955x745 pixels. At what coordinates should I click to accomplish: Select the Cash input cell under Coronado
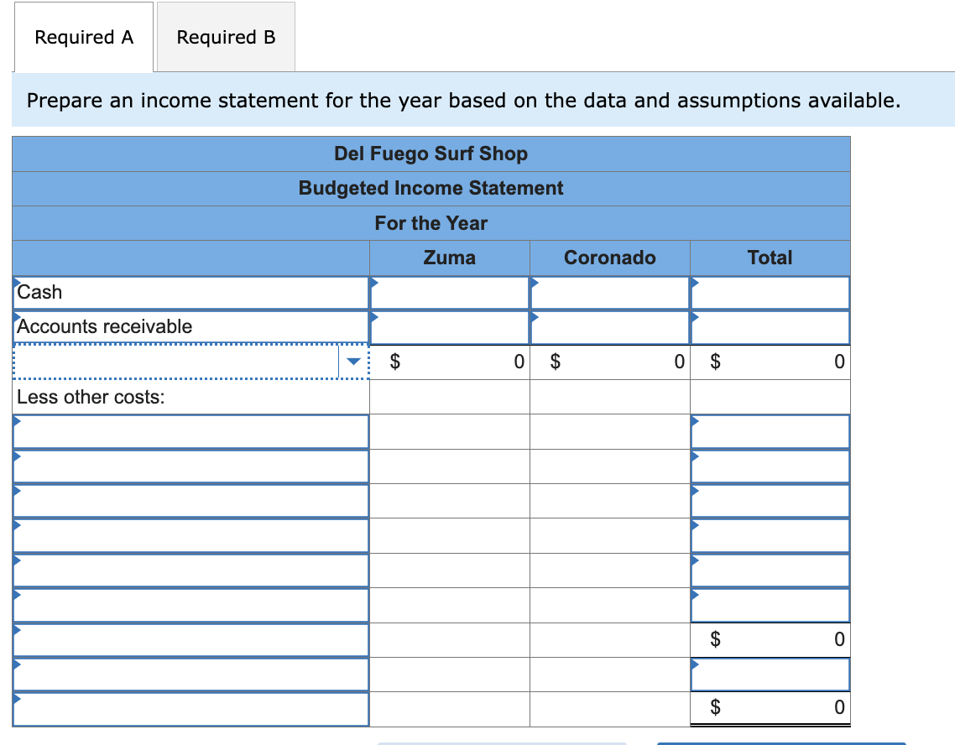coord(609,292)
